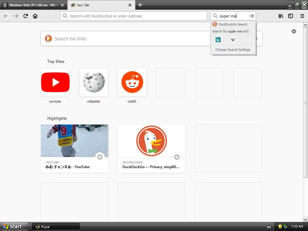Image resolution: width=308 pixels, height=231 pixels.
Task: Open the Library bookshelf icon
Action: 281,16
